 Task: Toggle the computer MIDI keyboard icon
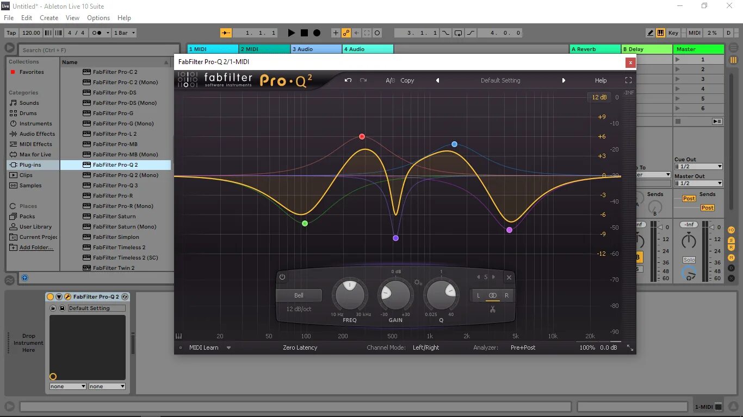coord(660,33)
